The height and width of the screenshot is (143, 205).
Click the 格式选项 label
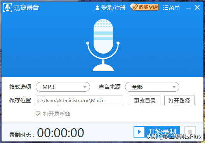[20, 87]
